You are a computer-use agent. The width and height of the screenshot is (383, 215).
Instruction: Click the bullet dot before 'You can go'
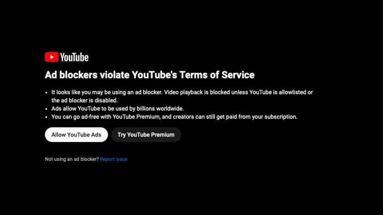tap(46, 117)
